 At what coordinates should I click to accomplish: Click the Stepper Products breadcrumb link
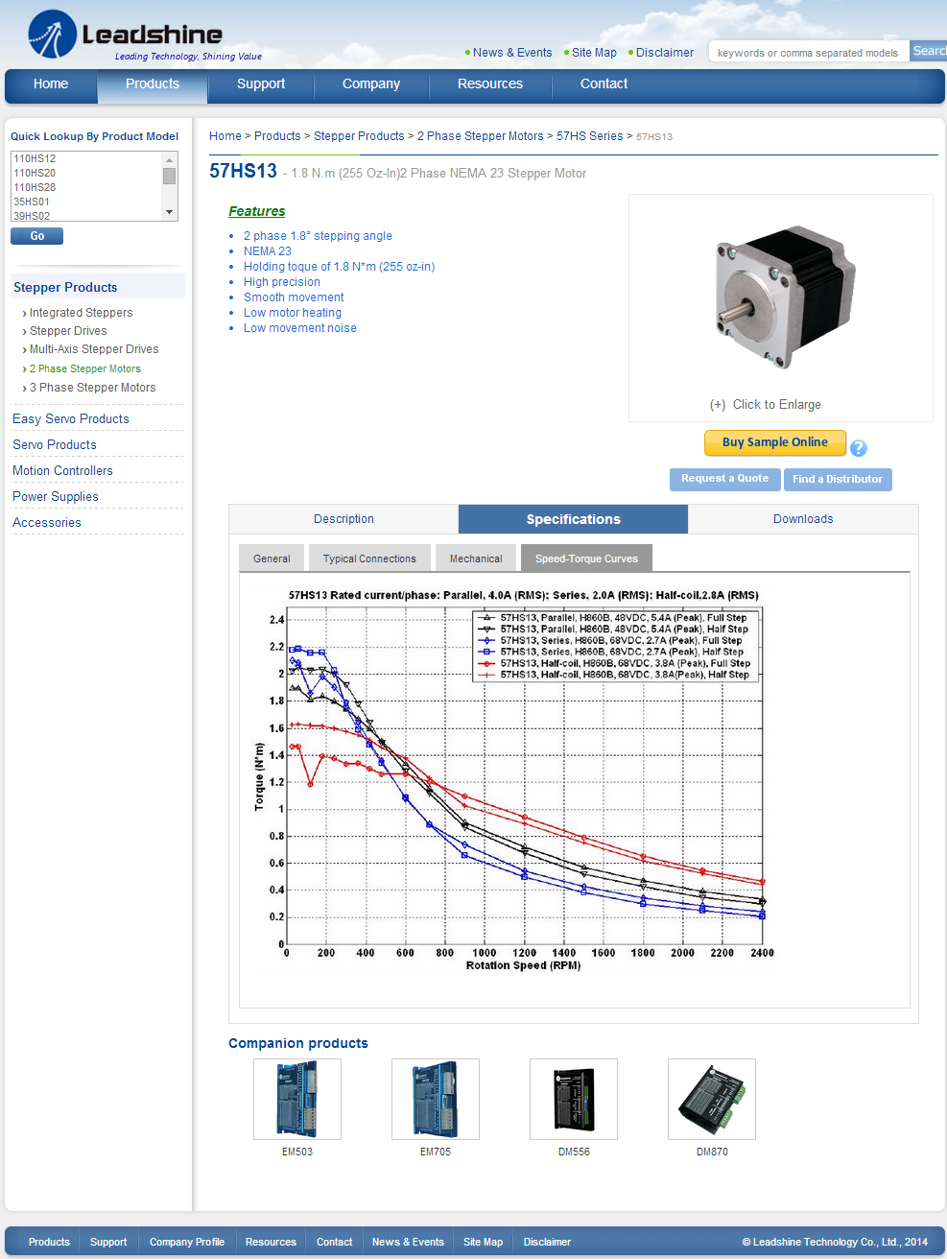pos(359,136)
